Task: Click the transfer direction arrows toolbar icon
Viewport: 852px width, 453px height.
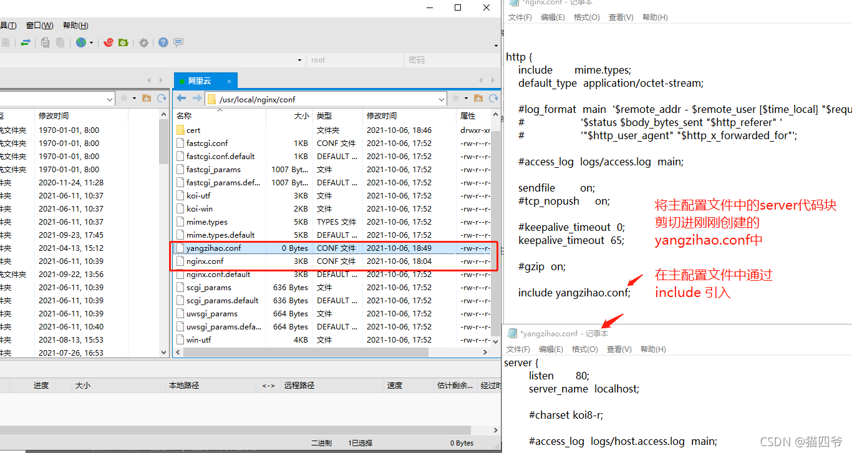Action: pyautogui.click(x=26, y=42)
